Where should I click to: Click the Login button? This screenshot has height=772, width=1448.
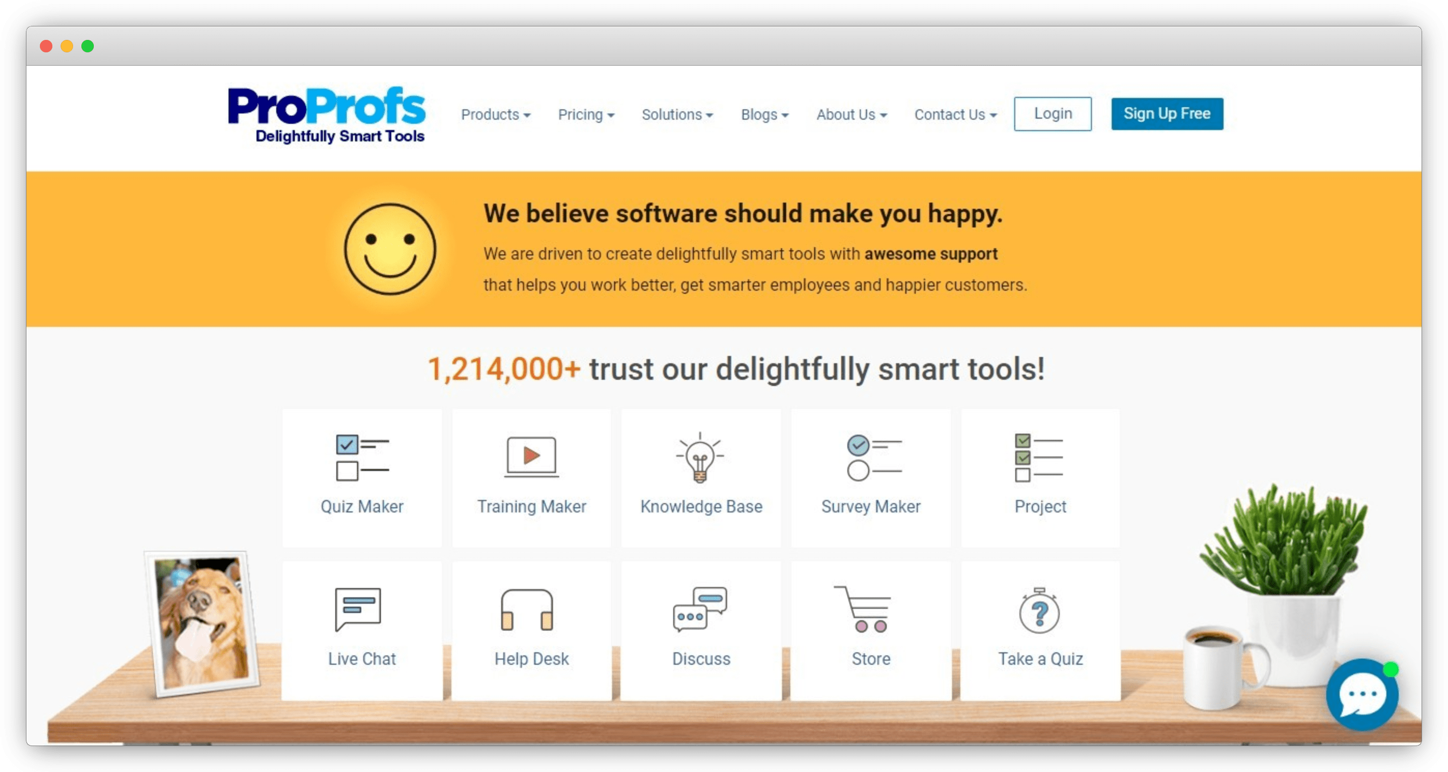1052,113
